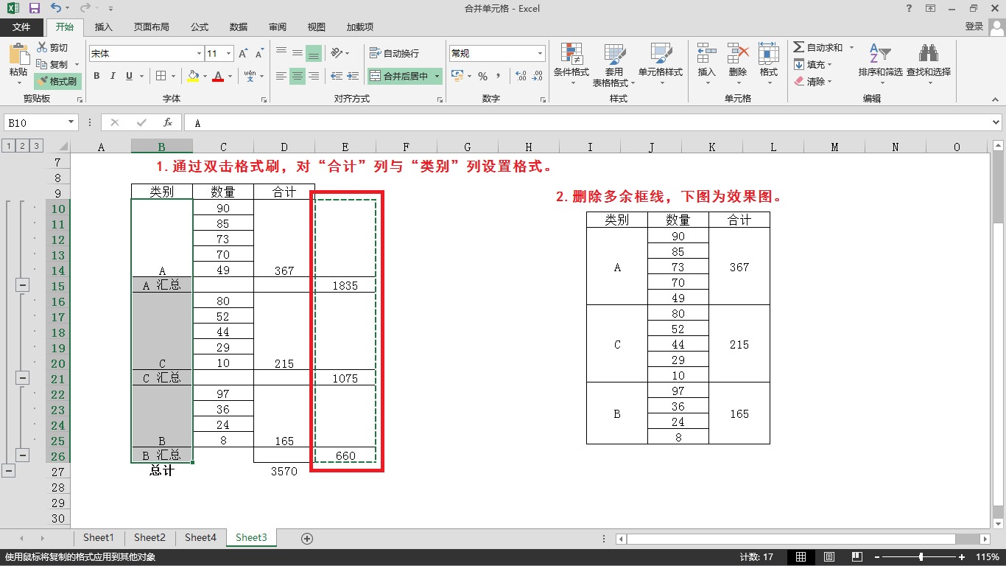Image resolution: width=1006 pixels, height=566 pixels.
Task: Open Format as Table (套用表格格式)
Action: (614, 65)
